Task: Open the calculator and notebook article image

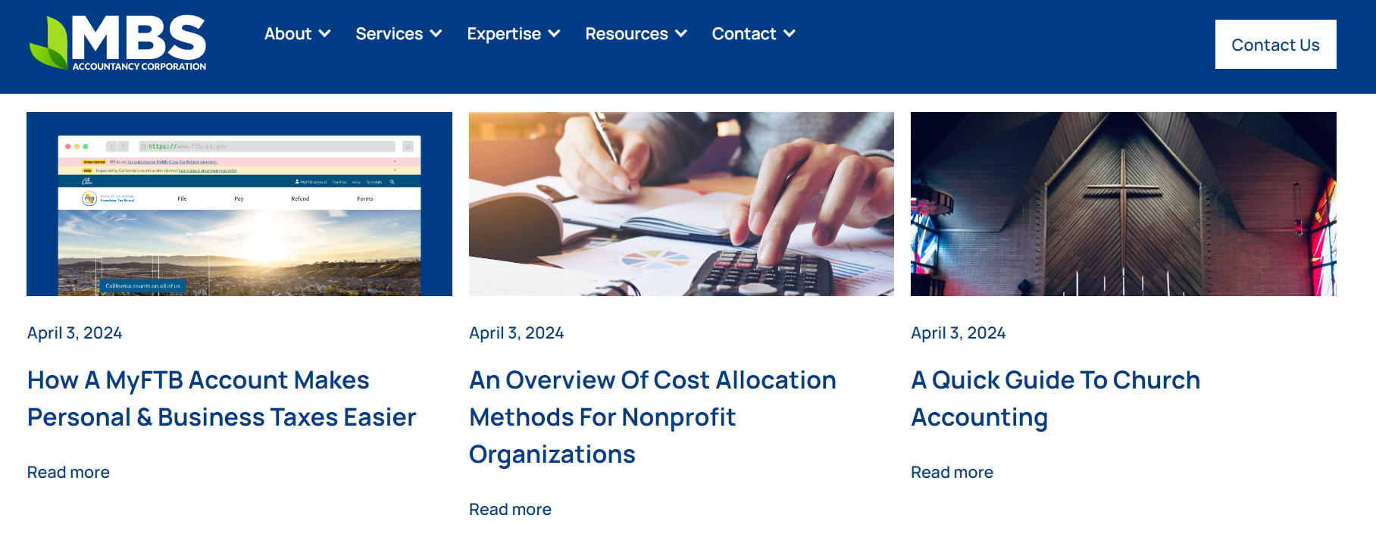Action: pos(681,204)
